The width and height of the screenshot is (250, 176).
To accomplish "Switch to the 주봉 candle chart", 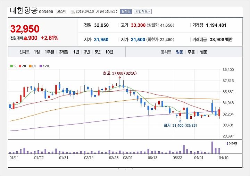I will pos(191,52).
